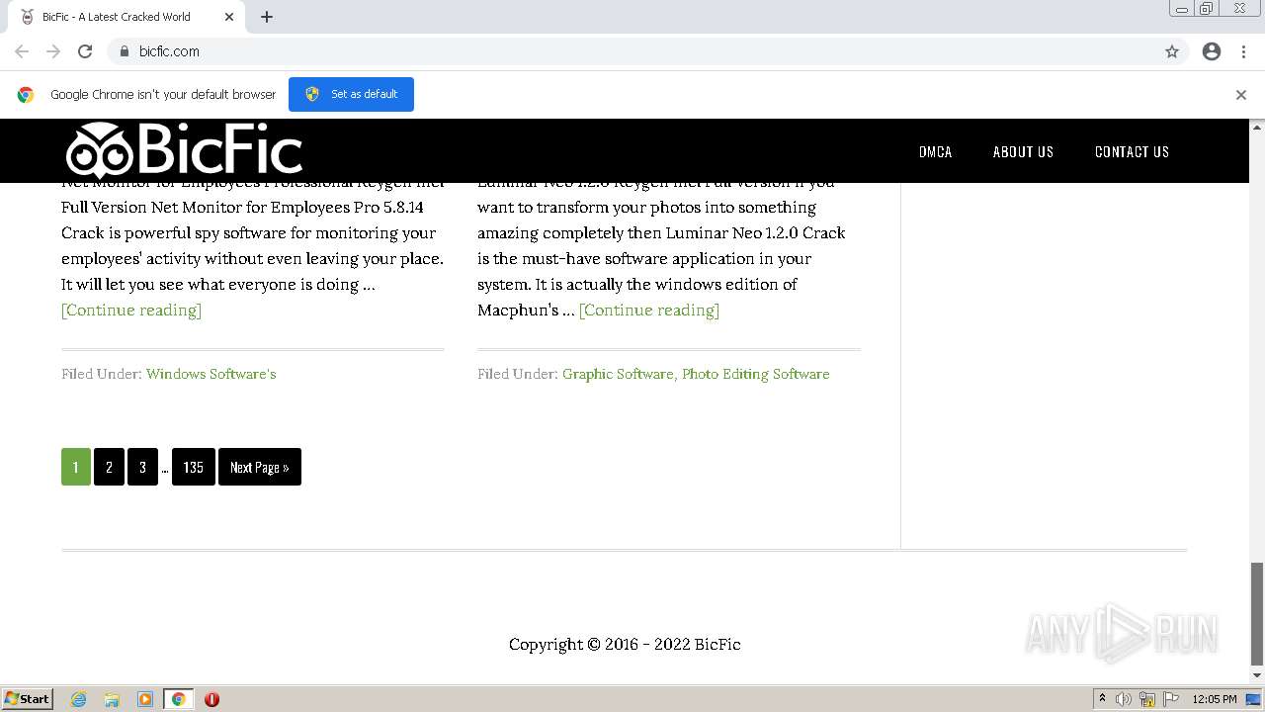Click the Show desktop button

click(x=1255, y=699)
